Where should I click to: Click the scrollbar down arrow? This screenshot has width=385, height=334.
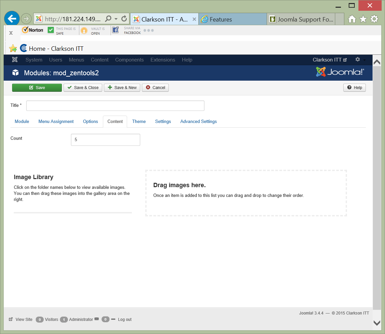(x=377, y=323)
